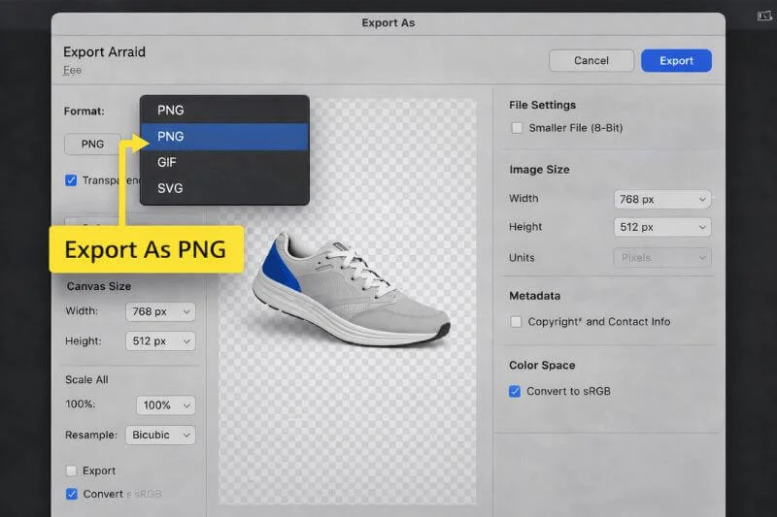
Task: Click the Metadata heading
Action: tap(535, 296)
